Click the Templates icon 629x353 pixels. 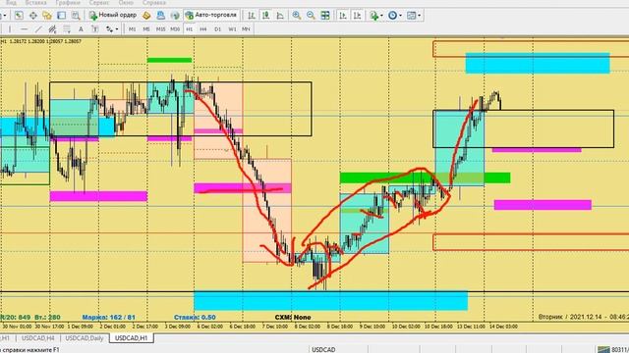tap(411, 16)
